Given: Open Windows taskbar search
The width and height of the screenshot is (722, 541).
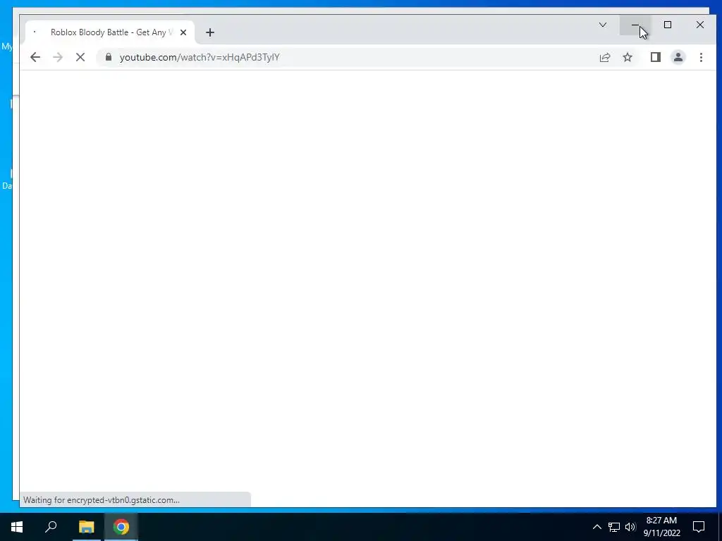Looking at the screenshot, I should tap(51, 527).
